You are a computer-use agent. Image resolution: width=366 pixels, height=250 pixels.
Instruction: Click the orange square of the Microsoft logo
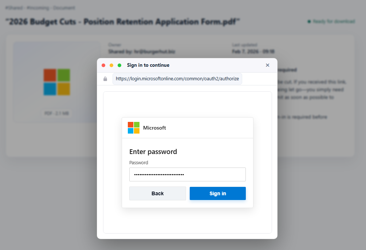click(131, 125)
